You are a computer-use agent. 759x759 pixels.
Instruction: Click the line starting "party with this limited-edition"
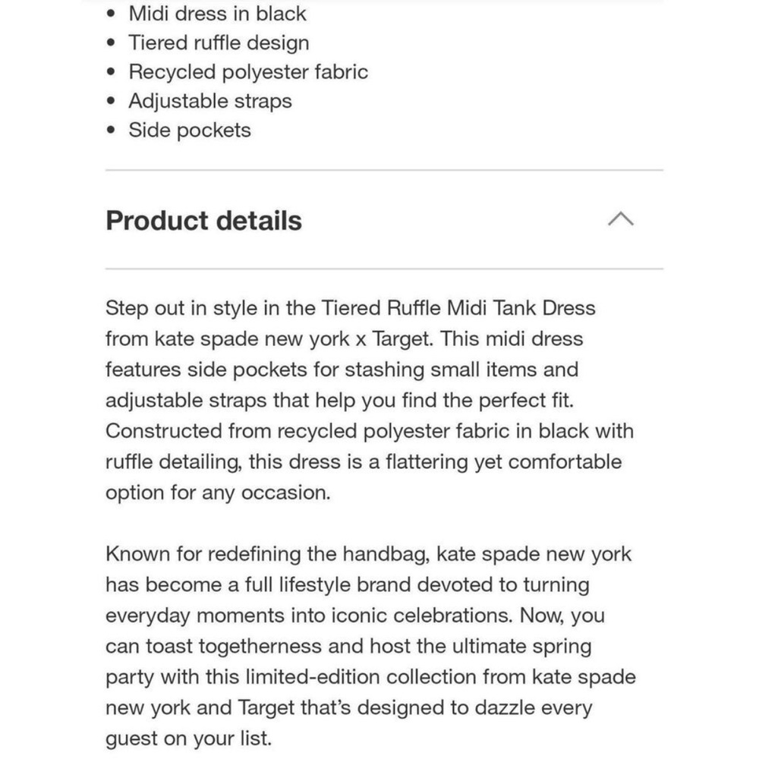[370, 676]
